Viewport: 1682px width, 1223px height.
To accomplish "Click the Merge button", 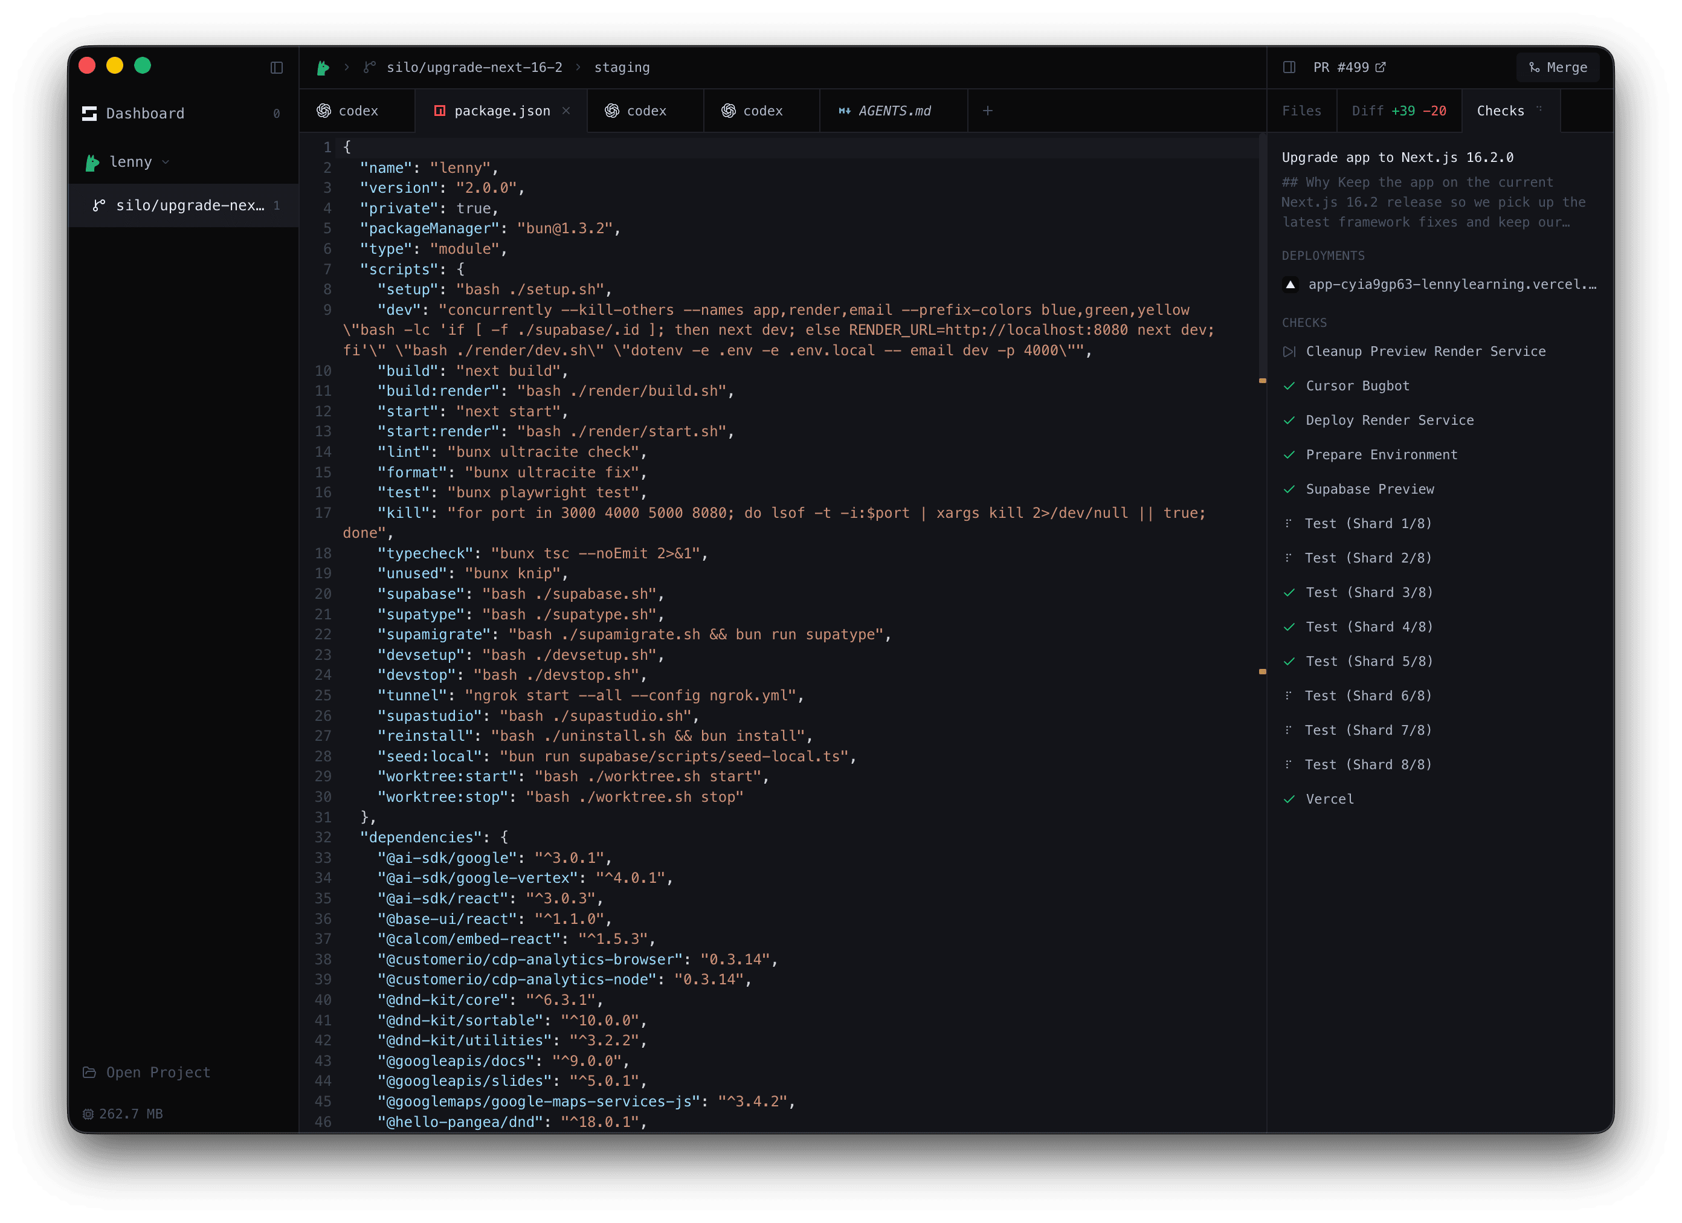I will [1558, 66].
